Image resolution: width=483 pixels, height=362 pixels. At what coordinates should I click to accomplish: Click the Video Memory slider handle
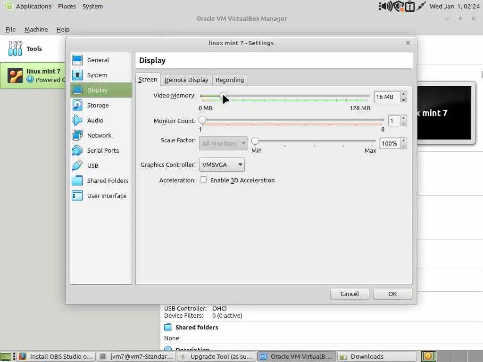[x=223, y=95]
